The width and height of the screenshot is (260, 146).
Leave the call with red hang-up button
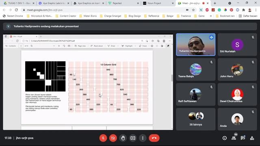pyautogui.click(x=154, y=138)
